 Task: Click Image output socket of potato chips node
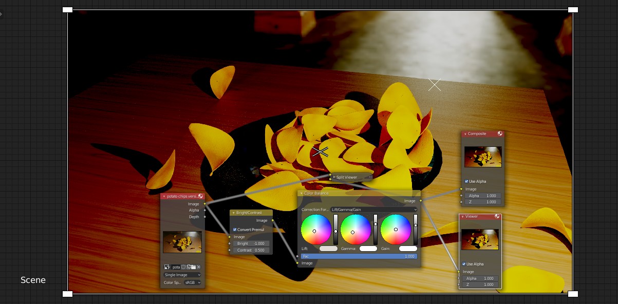pyautogui.click(x=205, y=204)
